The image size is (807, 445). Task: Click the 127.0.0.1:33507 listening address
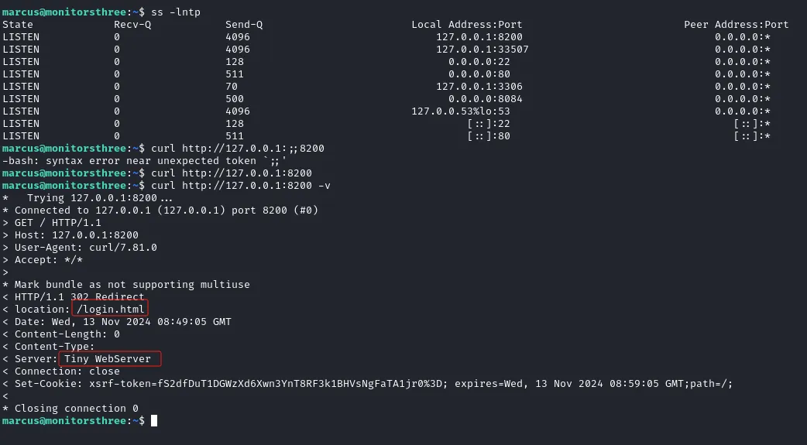482,50
